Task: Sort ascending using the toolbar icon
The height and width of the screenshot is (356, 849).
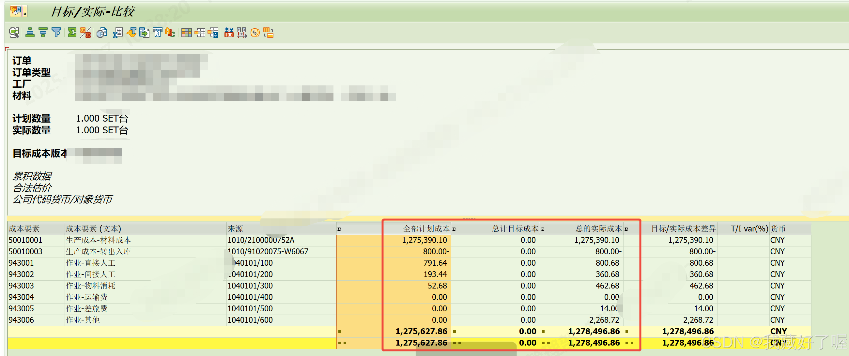Action: pos(30,33)
